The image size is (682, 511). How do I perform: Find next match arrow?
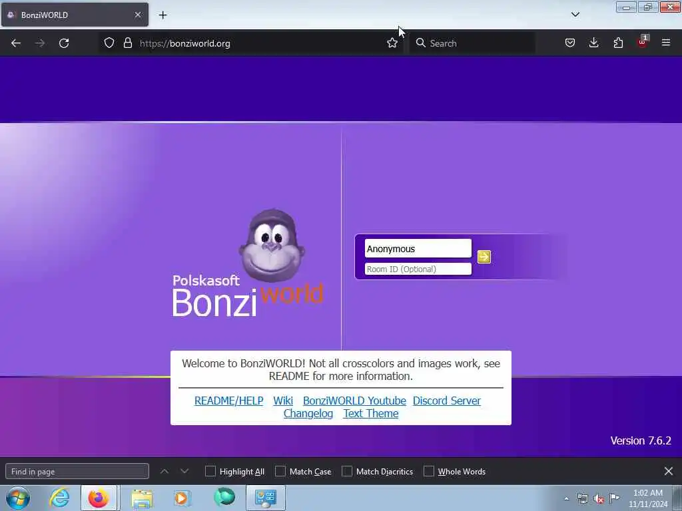[184, 471]
